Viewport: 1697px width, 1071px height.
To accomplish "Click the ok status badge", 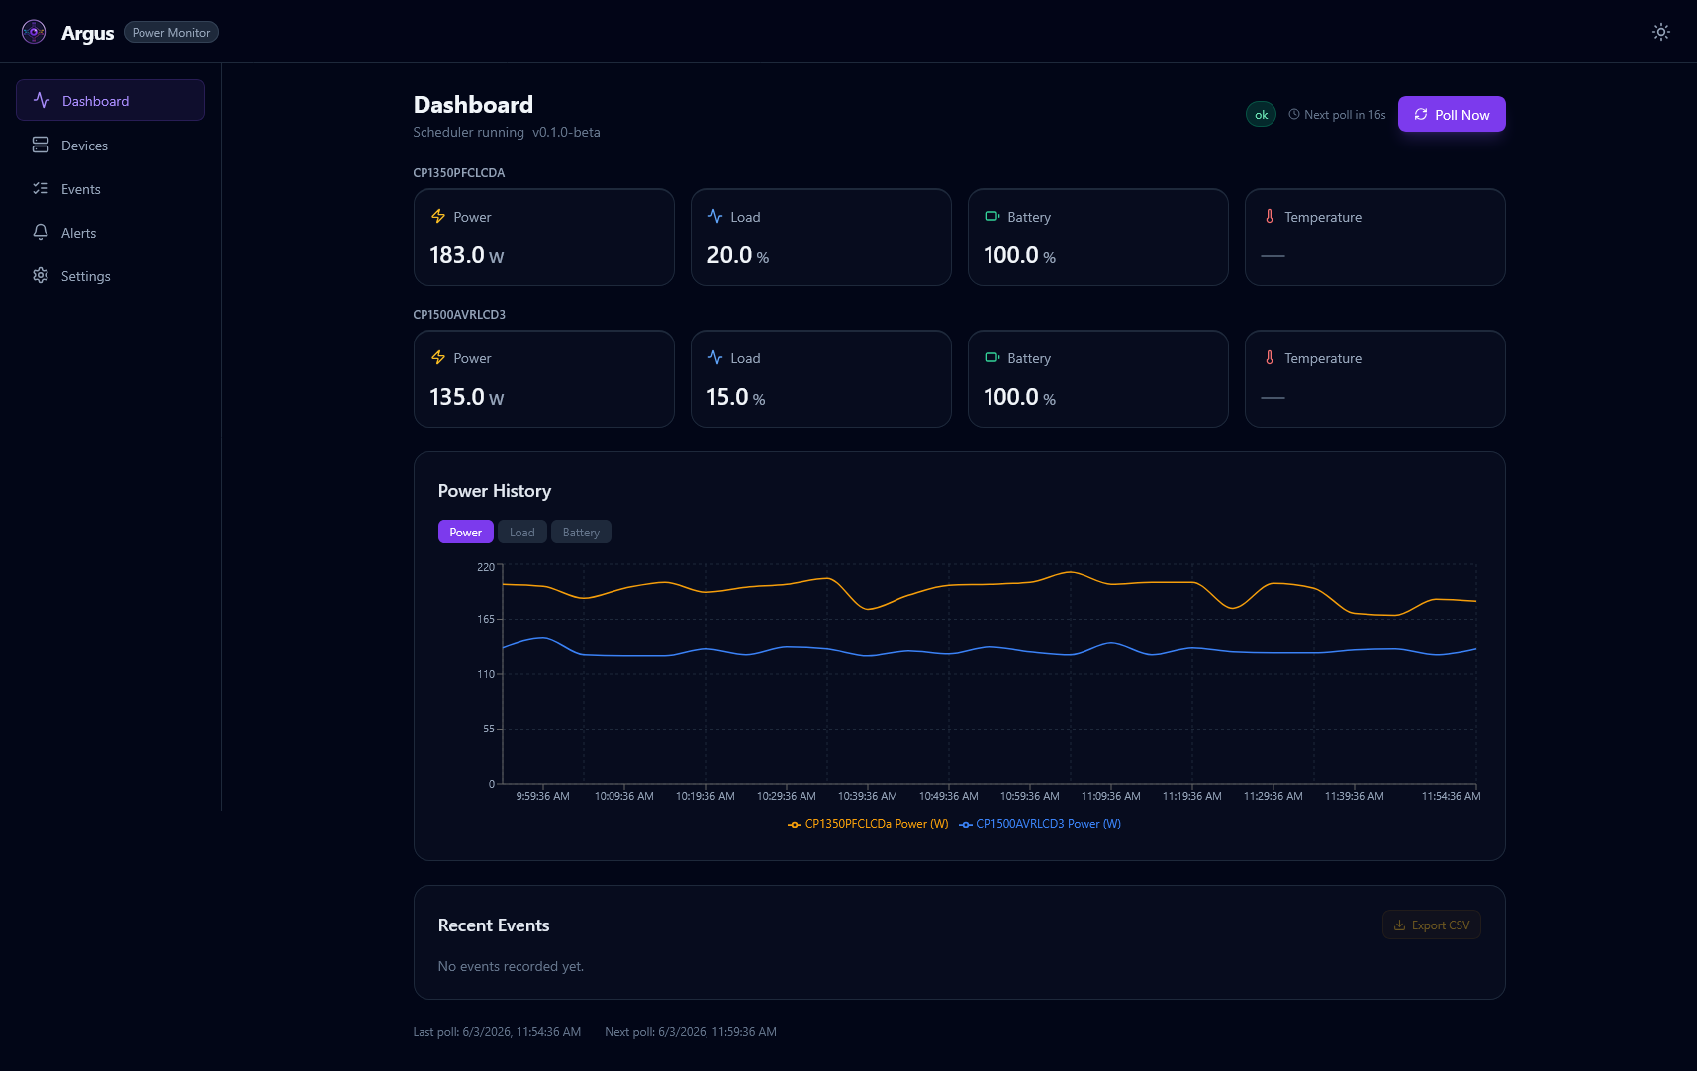I will pyautogui.click(x=1261, y=115).
